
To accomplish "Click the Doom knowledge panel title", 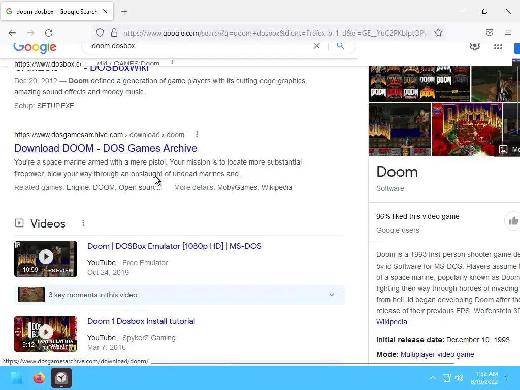I will [x=397, y=172].
